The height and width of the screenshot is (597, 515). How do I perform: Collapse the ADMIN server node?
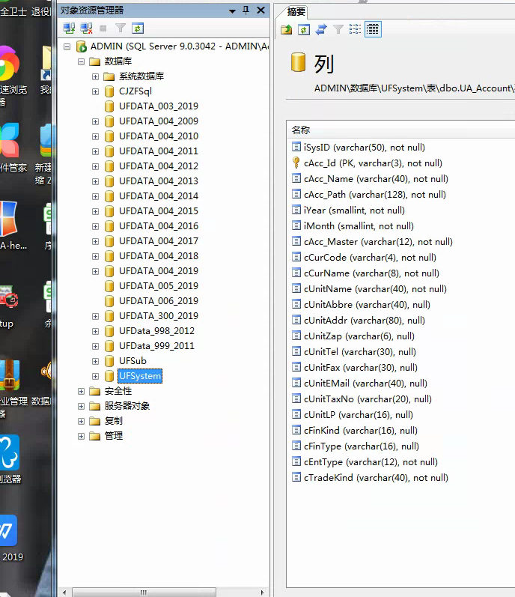pos(67,47)
